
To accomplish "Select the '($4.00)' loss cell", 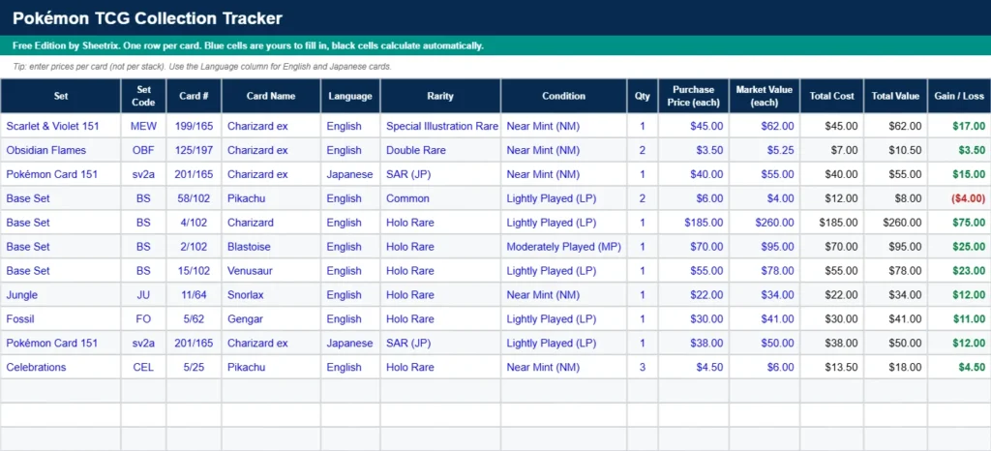I will (x=959, y=198).
